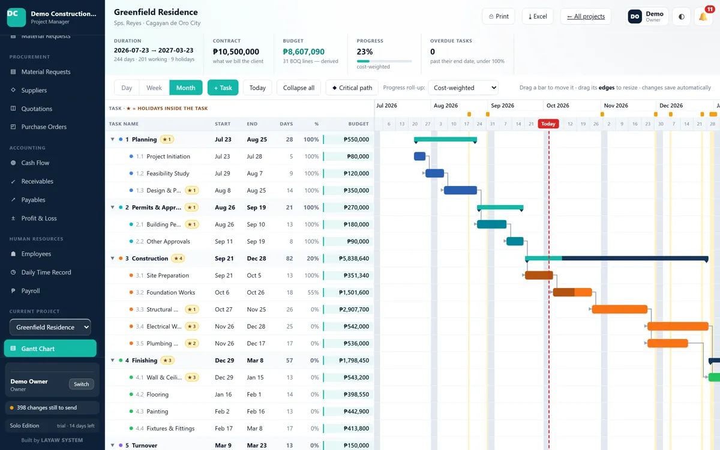Click the Building Pe... teal Gantt bar
This screenshot has width=720, height=450.
pos(491,224)
